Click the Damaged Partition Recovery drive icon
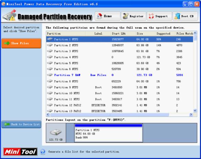The height and width of the screenshot is (159, 201). click(10, 16)
